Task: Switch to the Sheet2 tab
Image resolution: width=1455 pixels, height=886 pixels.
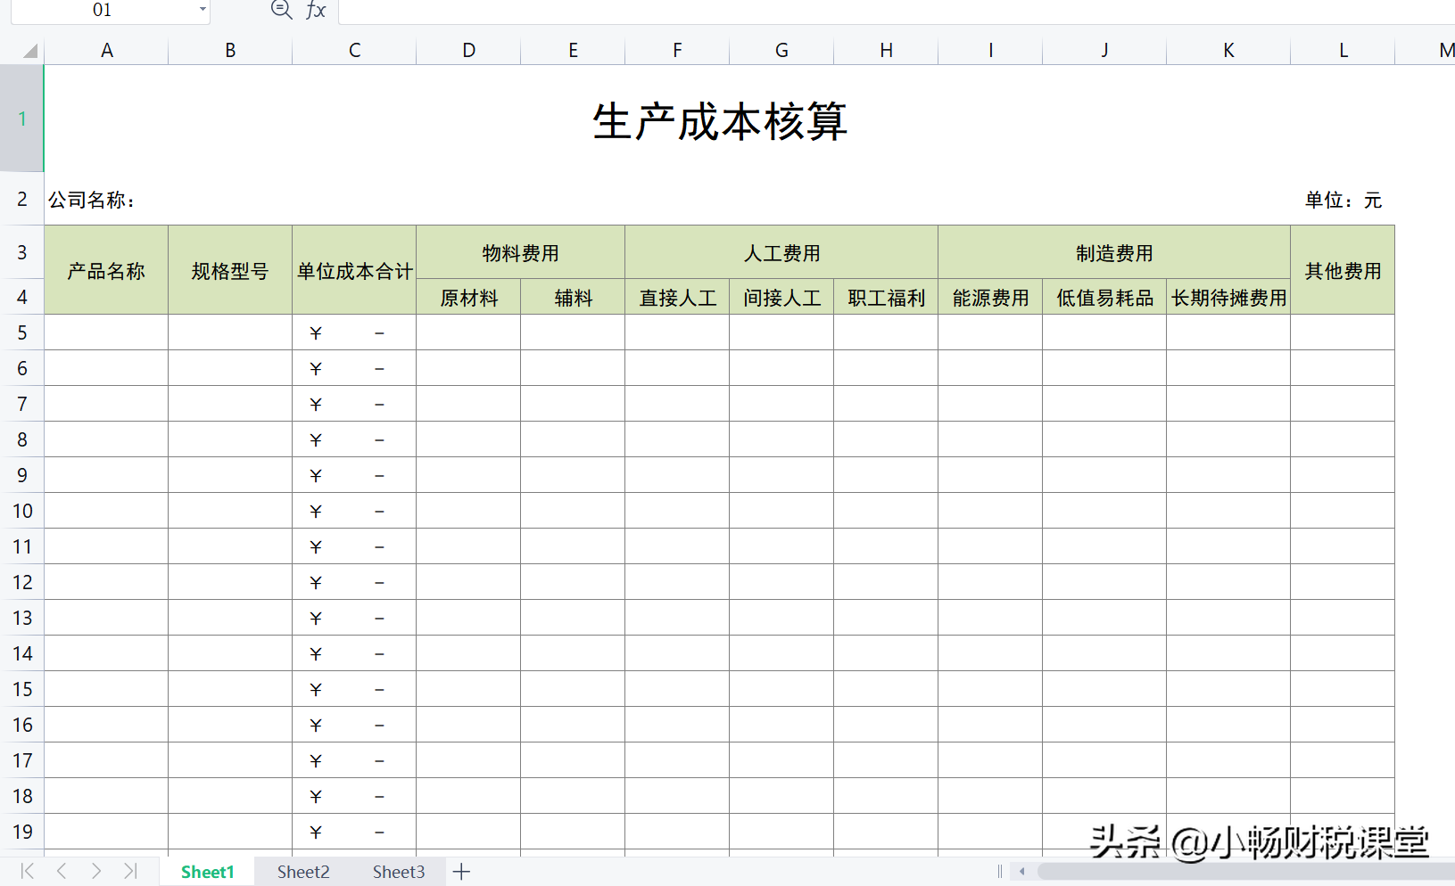Action: (x=303, y=872)
